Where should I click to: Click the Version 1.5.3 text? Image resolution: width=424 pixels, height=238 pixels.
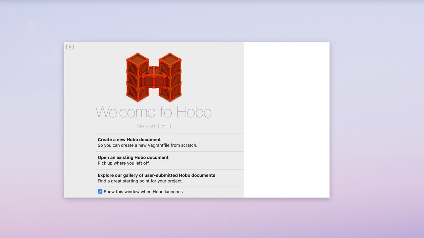point(154,126)
